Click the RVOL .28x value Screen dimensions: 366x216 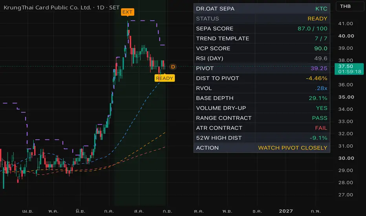tap(321, 88)
